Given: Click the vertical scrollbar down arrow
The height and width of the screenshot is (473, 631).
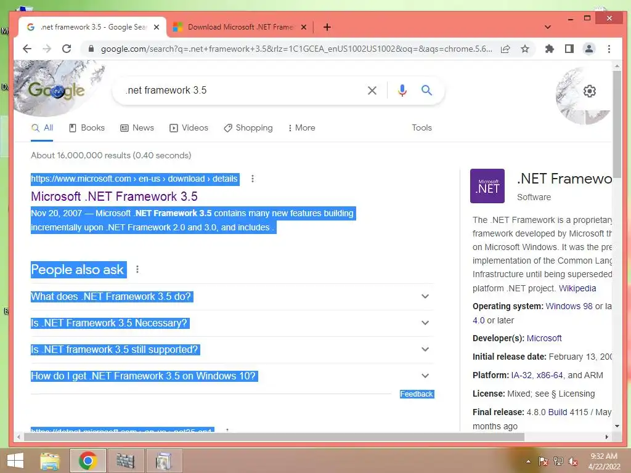Looking at the screenshot, I should point(617,426).
